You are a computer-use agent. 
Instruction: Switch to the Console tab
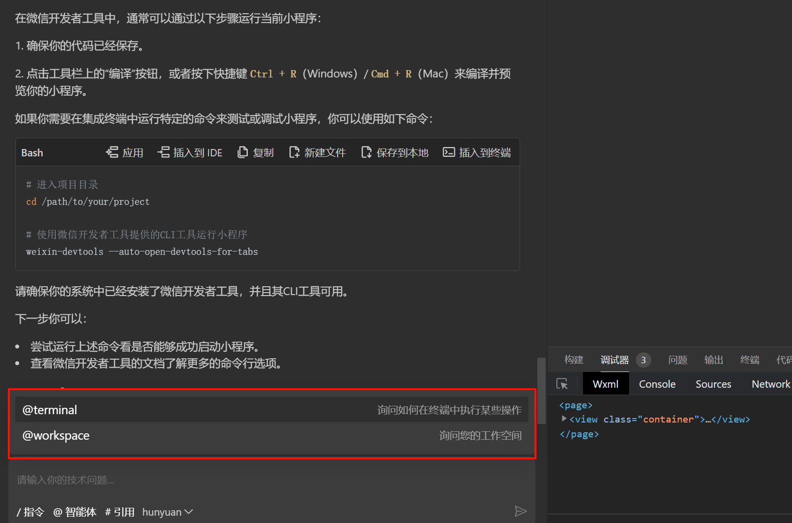(x=657, y=384)
